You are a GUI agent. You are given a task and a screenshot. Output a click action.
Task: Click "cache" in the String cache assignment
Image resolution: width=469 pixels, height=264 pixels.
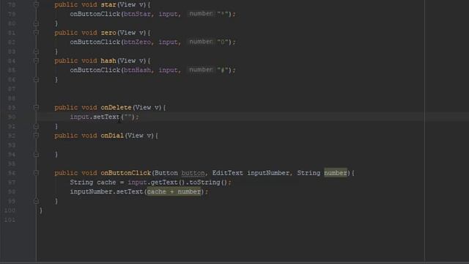106,182
